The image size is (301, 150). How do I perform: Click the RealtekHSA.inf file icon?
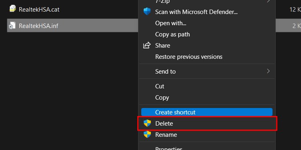[x=12, y=26]
